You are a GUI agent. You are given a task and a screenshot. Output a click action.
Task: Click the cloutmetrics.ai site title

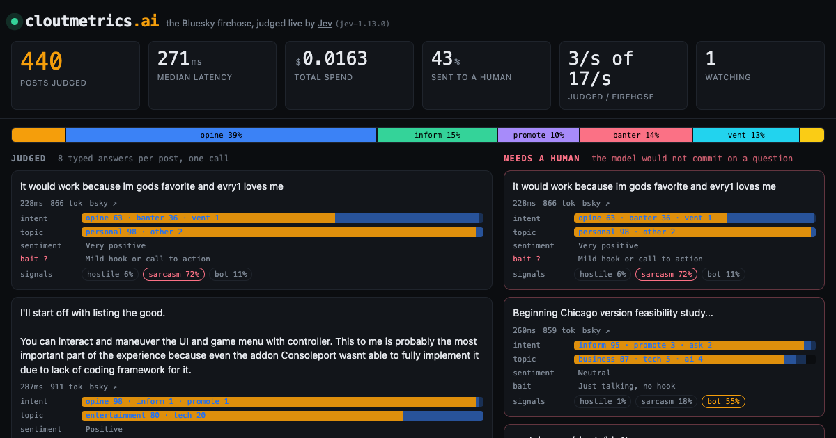tap(92, 21)
